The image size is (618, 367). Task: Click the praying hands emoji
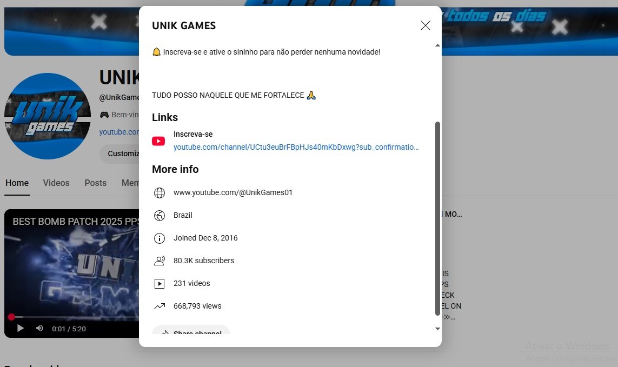pyautogui.click(x=311, y=95)
